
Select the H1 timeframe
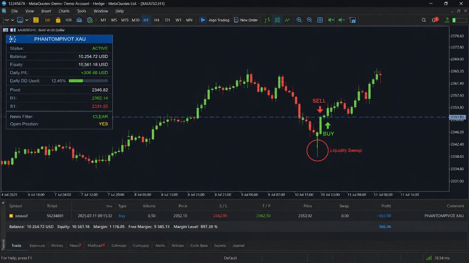click(x=146, y=20)
